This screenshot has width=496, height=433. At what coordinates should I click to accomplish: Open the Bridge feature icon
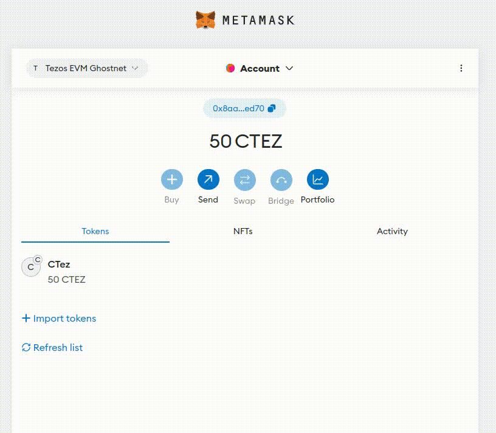pyautogui.click(x=281, y=179)
